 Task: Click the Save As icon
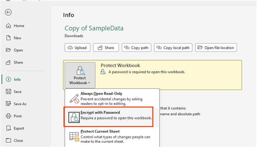[x=8, y=104]
